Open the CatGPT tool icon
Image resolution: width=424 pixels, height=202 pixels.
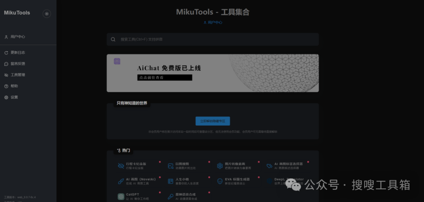tap(121, 197)
